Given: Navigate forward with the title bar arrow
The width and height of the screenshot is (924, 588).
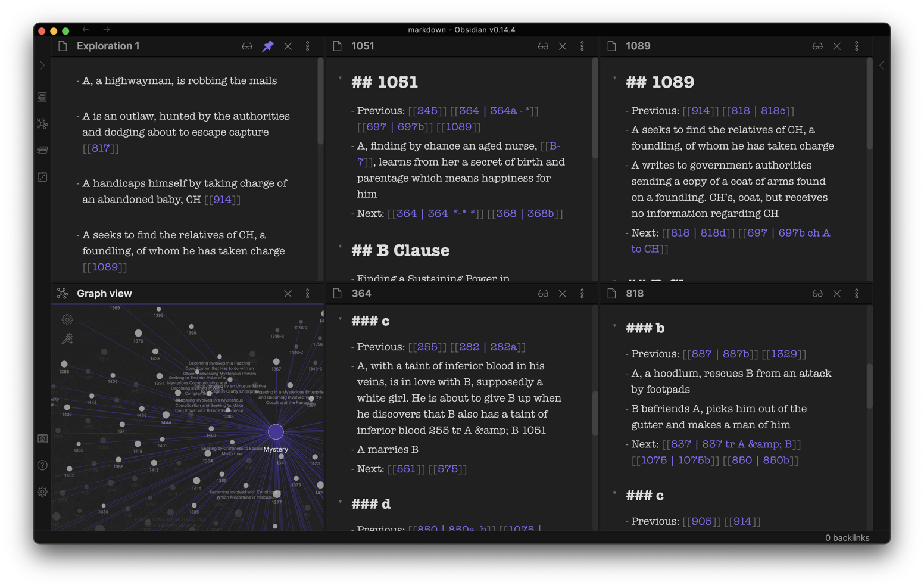Looking at the screenshot, I should [106, 29].
